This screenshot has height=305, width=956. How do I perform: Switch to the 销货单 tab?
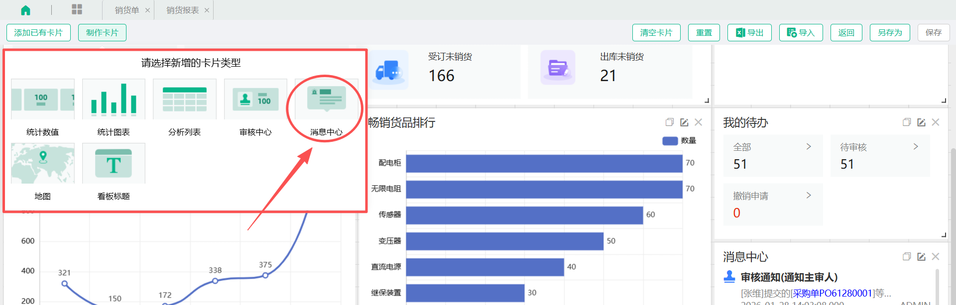127,10
